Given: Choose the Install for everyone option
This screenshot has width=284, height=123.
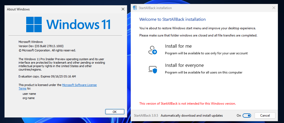Looking at the screenshot, I should coord(195,69).
